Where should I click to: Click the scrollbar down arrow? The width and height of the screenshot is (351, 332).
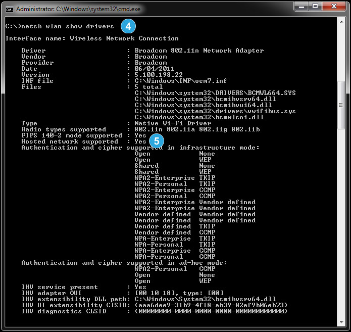pos(341,322)
